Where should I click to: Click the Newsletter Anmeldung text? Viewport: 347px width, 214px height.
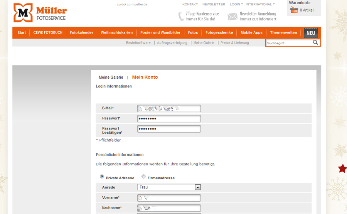[258, 14]
